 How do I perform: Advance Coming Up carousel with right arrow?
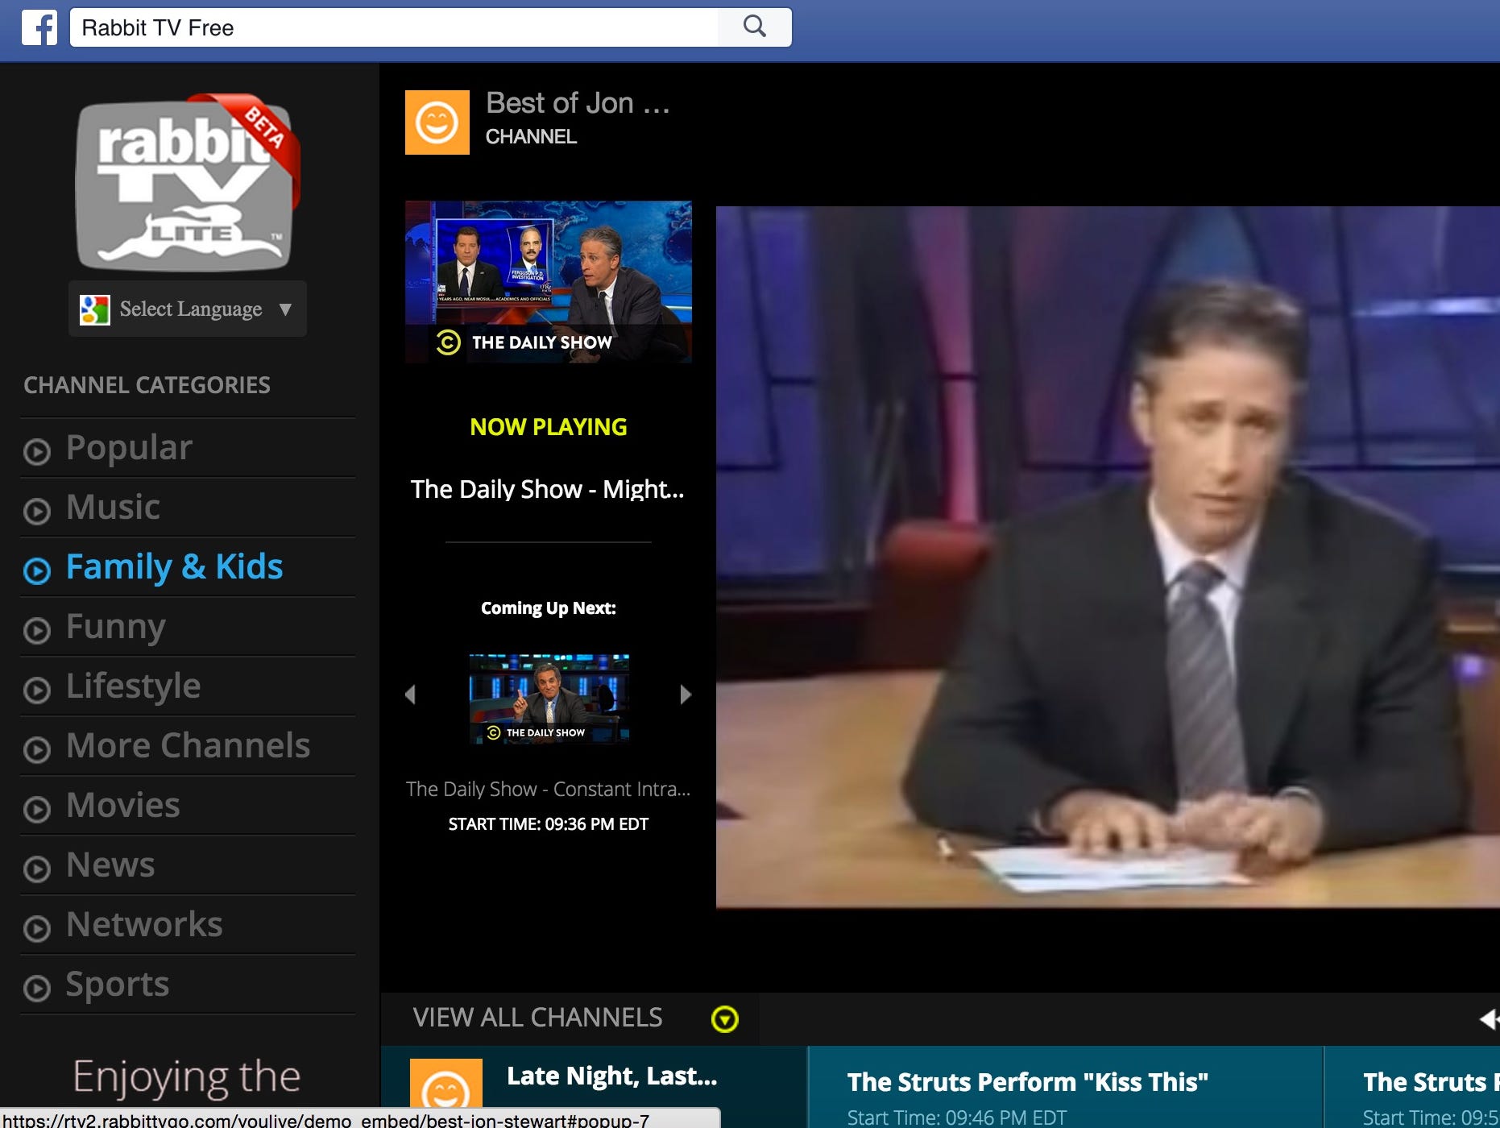pos(686,694)
